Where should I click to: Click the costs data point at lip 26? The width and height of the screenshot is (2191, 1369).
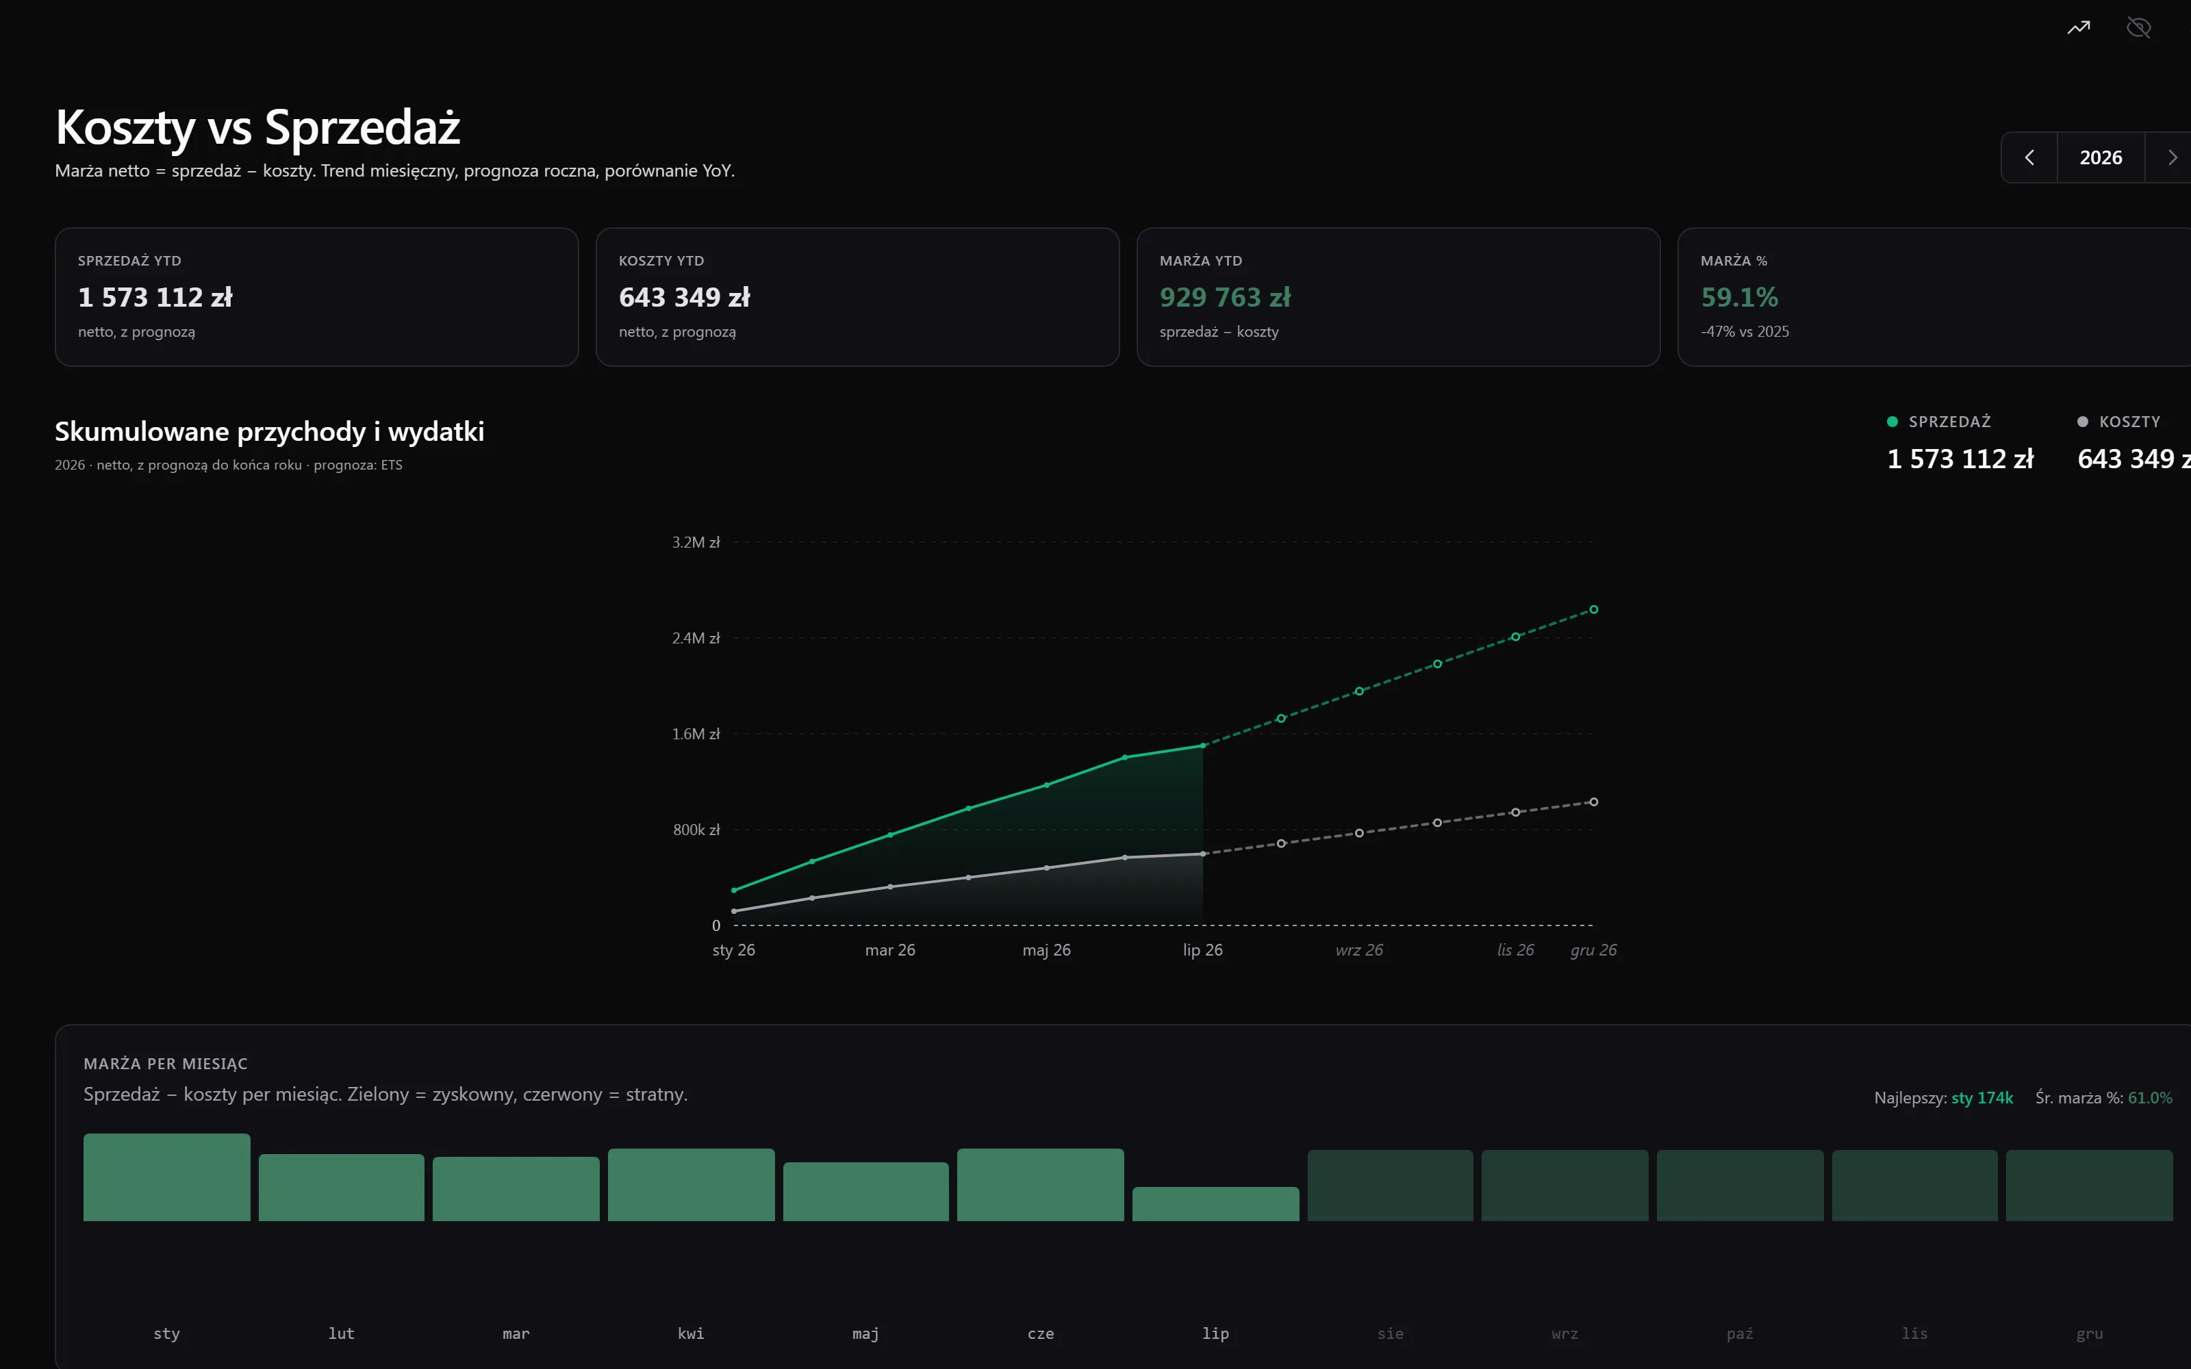coord(1203,854)
